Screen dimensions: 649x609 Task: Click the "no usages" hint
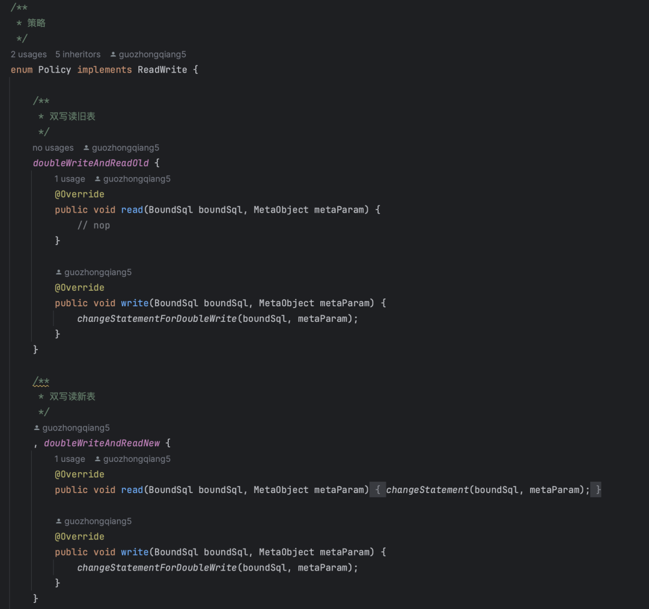[x=53, y=148]
